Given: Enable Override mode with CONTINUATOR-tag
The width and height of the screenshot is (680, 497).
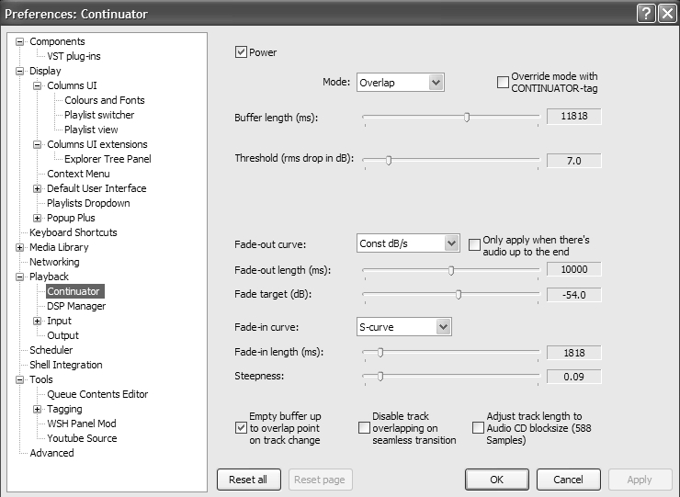Looking at the screenshot, I should click(x=503, y=83).
